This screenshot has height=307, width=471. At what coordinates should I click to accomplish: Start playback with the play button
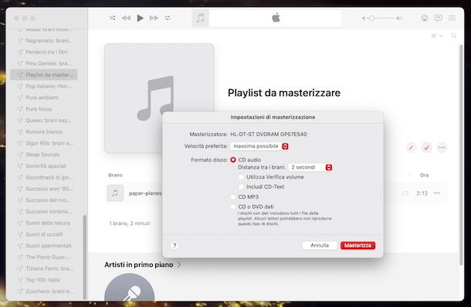140,18
